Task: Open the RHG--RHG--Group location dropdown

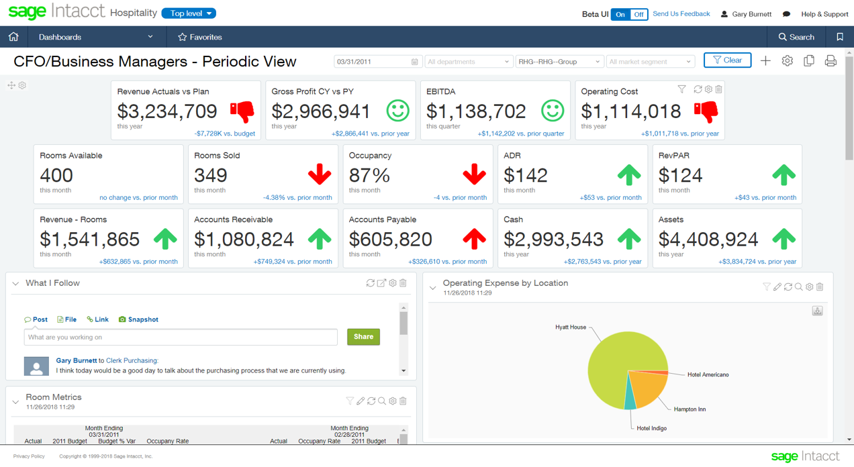Action: 559,62
